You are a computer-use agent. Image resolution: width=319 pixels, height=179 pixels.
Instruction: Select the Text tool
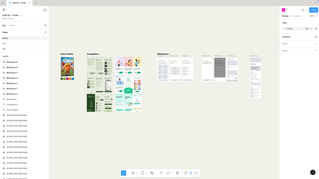tap(161, 173)
